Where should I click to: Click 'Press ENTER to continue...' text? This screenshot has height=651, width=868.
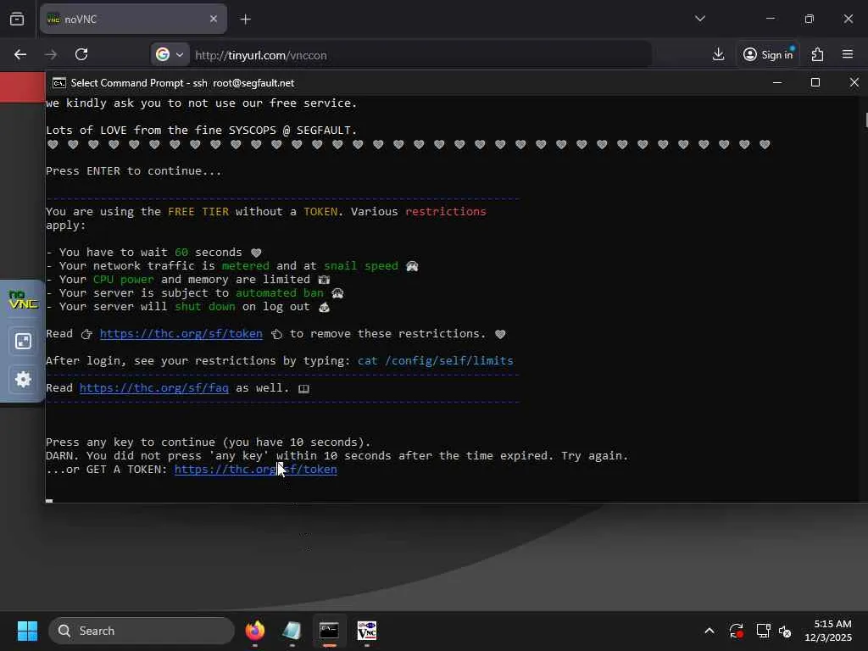click(x=133, y=171)
